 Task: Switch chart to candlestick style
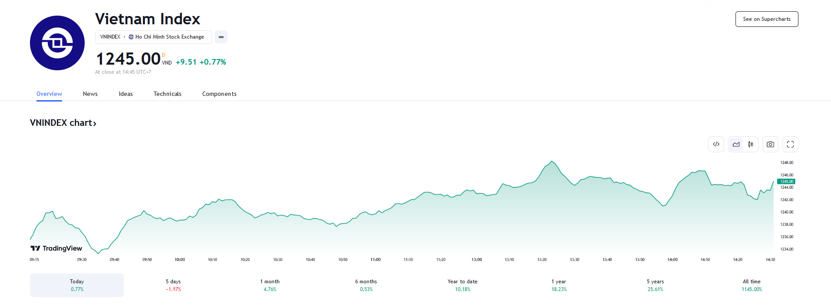(x=750, y=144)
